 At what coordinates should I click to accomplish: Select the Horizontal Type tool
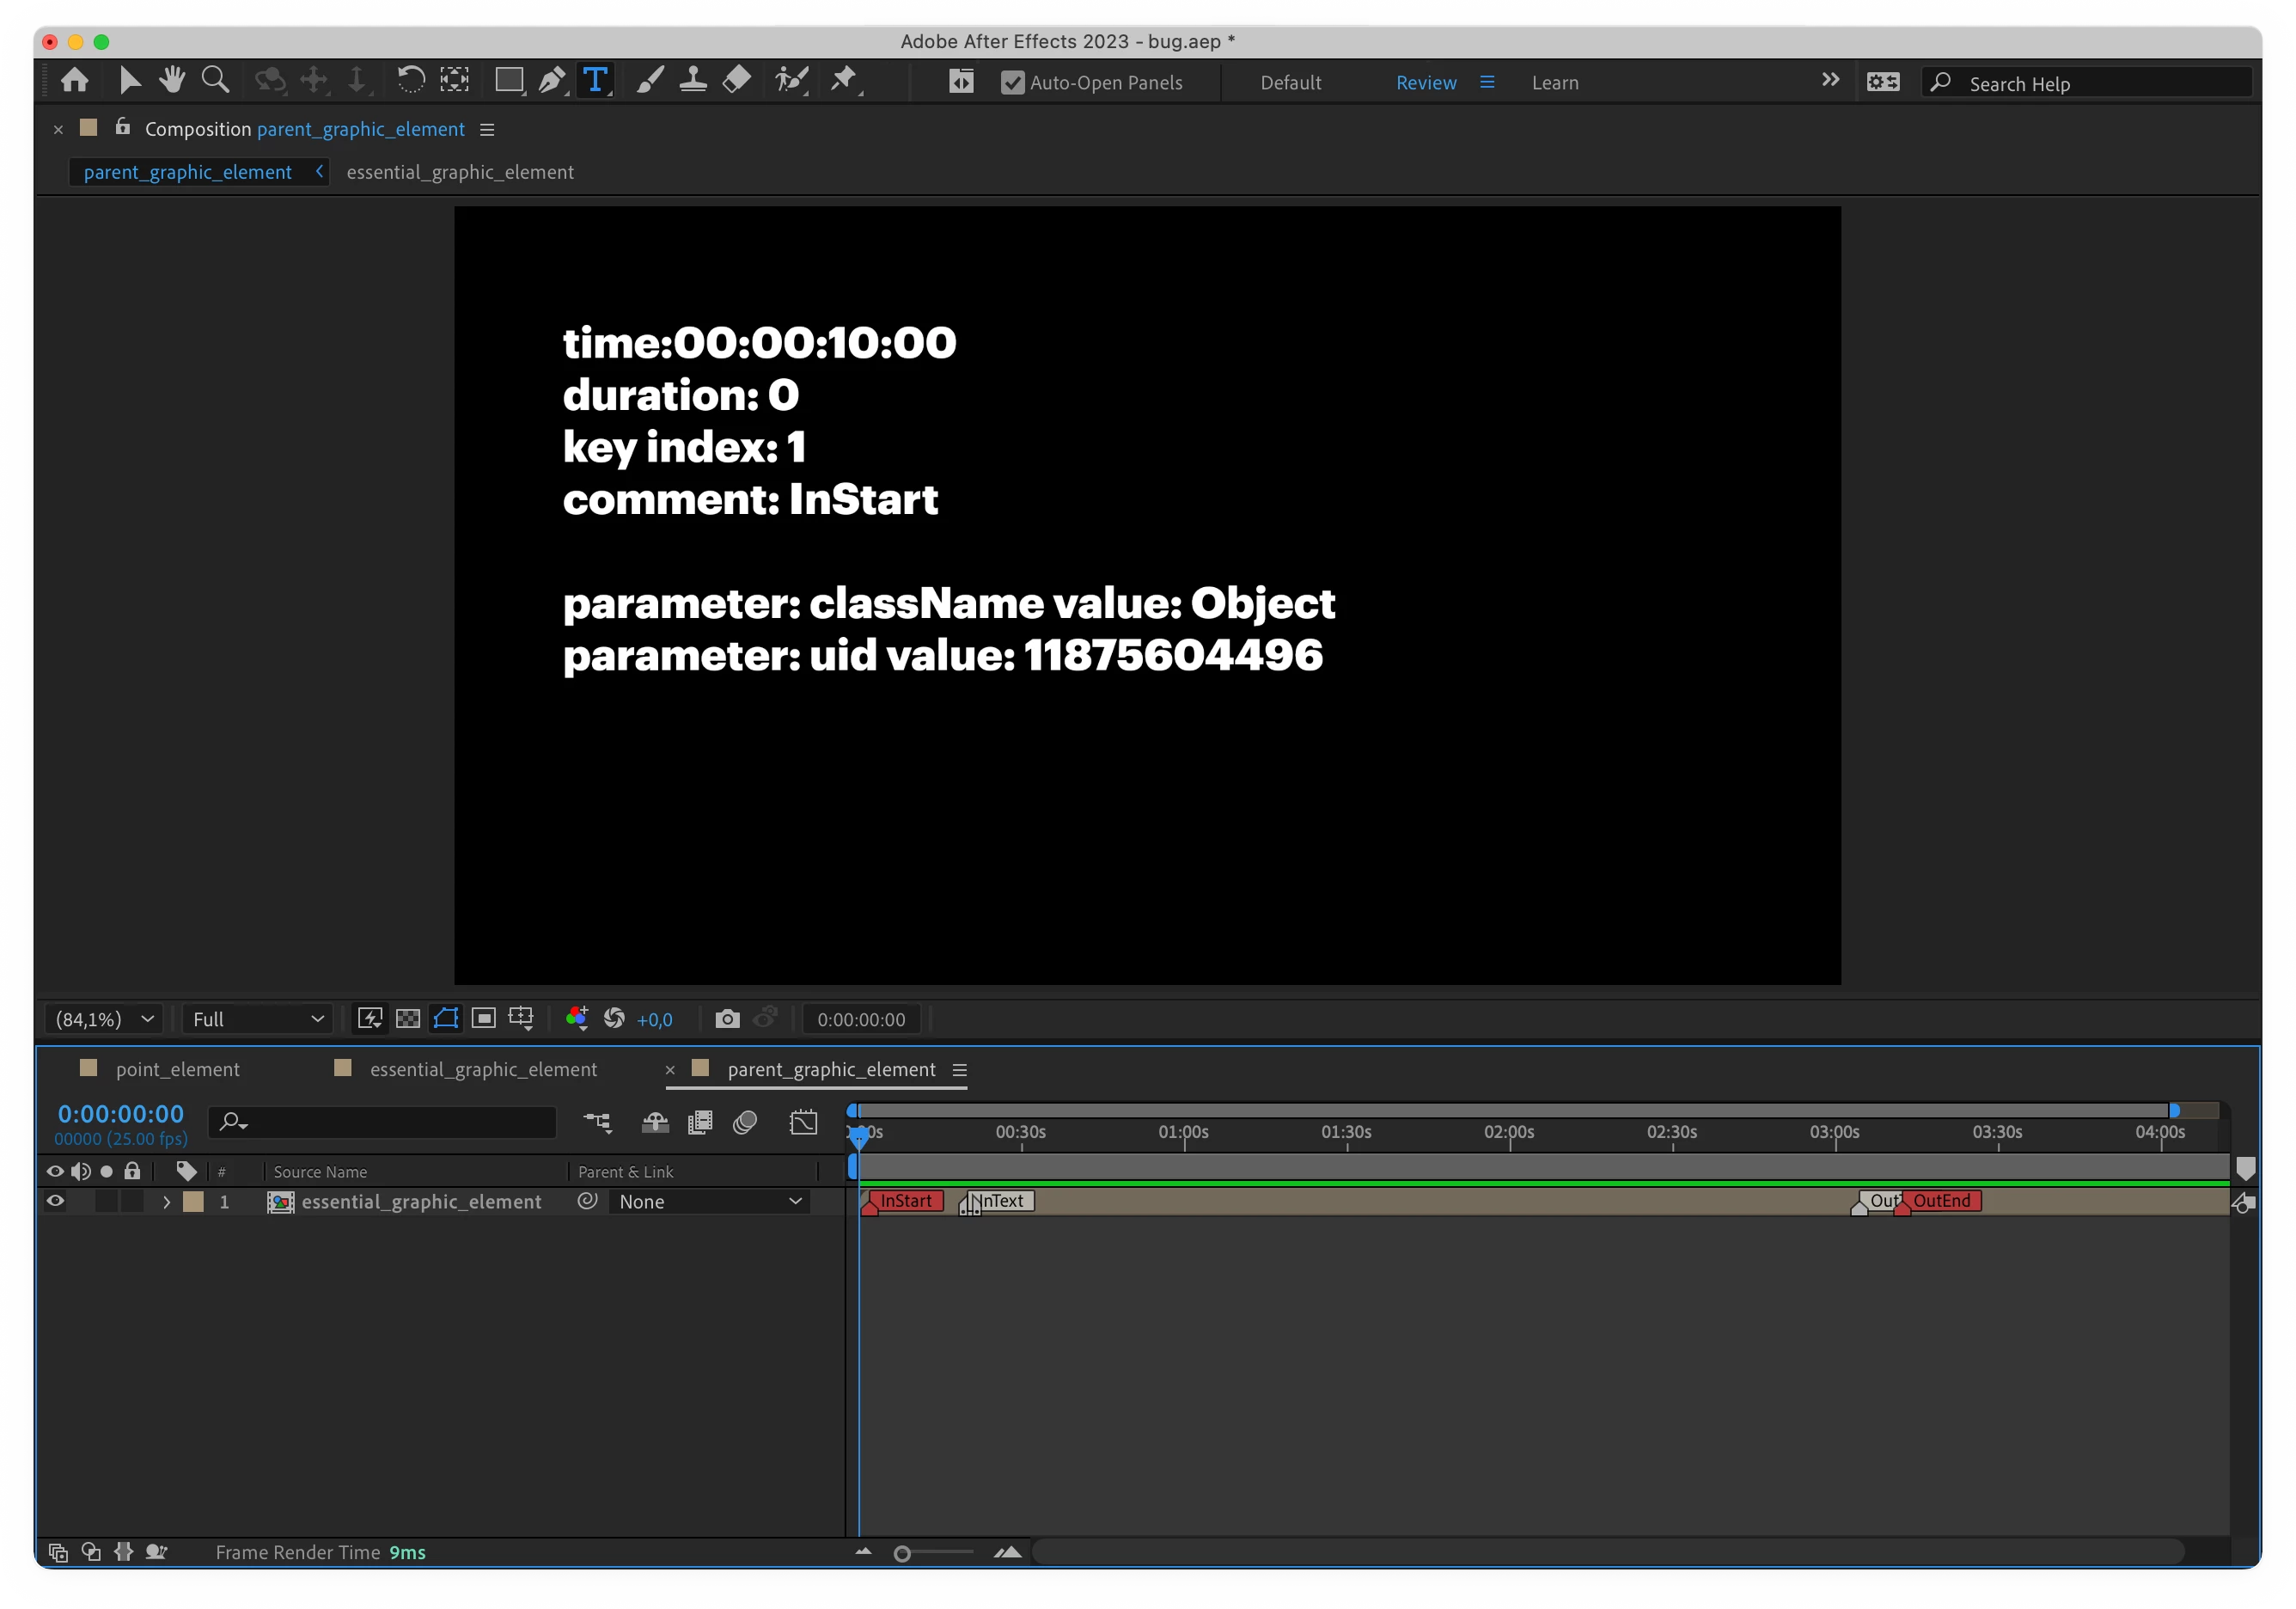point(595,80)
